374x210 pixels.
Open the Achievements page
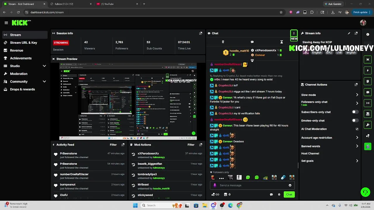(x=25, y=58)
